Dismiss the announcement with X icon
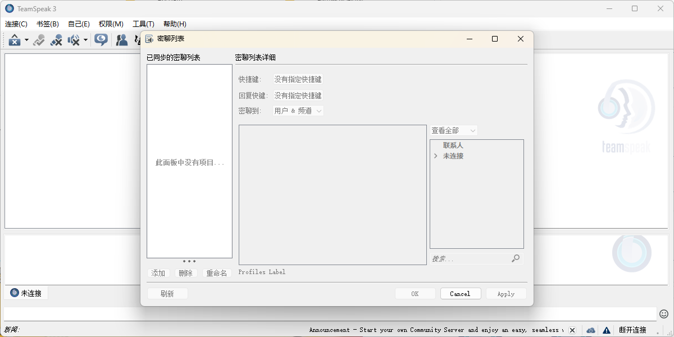Image resolution: width=674 pixels, height=337 pixels. pyautogui.click(x=572, y=330)
